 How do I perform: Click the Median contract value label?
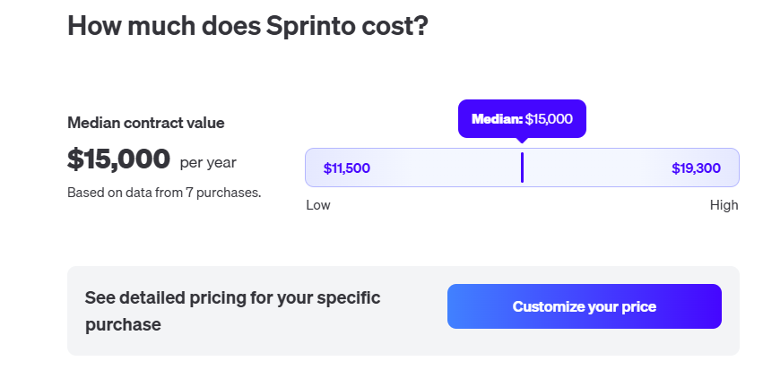146,123
